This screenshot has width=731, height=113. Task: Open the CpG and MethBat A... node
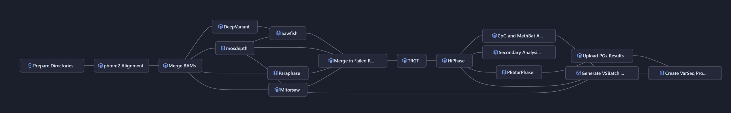(519, 36)
